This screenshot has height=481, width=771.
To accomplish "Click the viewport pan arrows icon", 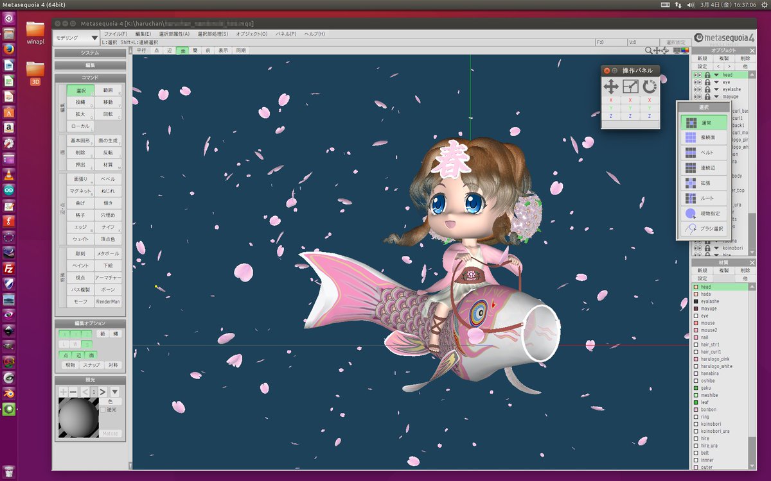I will coord(657,50).
